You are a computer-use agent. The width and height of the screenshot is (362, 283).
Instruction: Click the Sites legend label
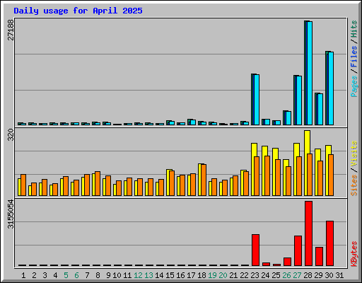coord(354,185)
